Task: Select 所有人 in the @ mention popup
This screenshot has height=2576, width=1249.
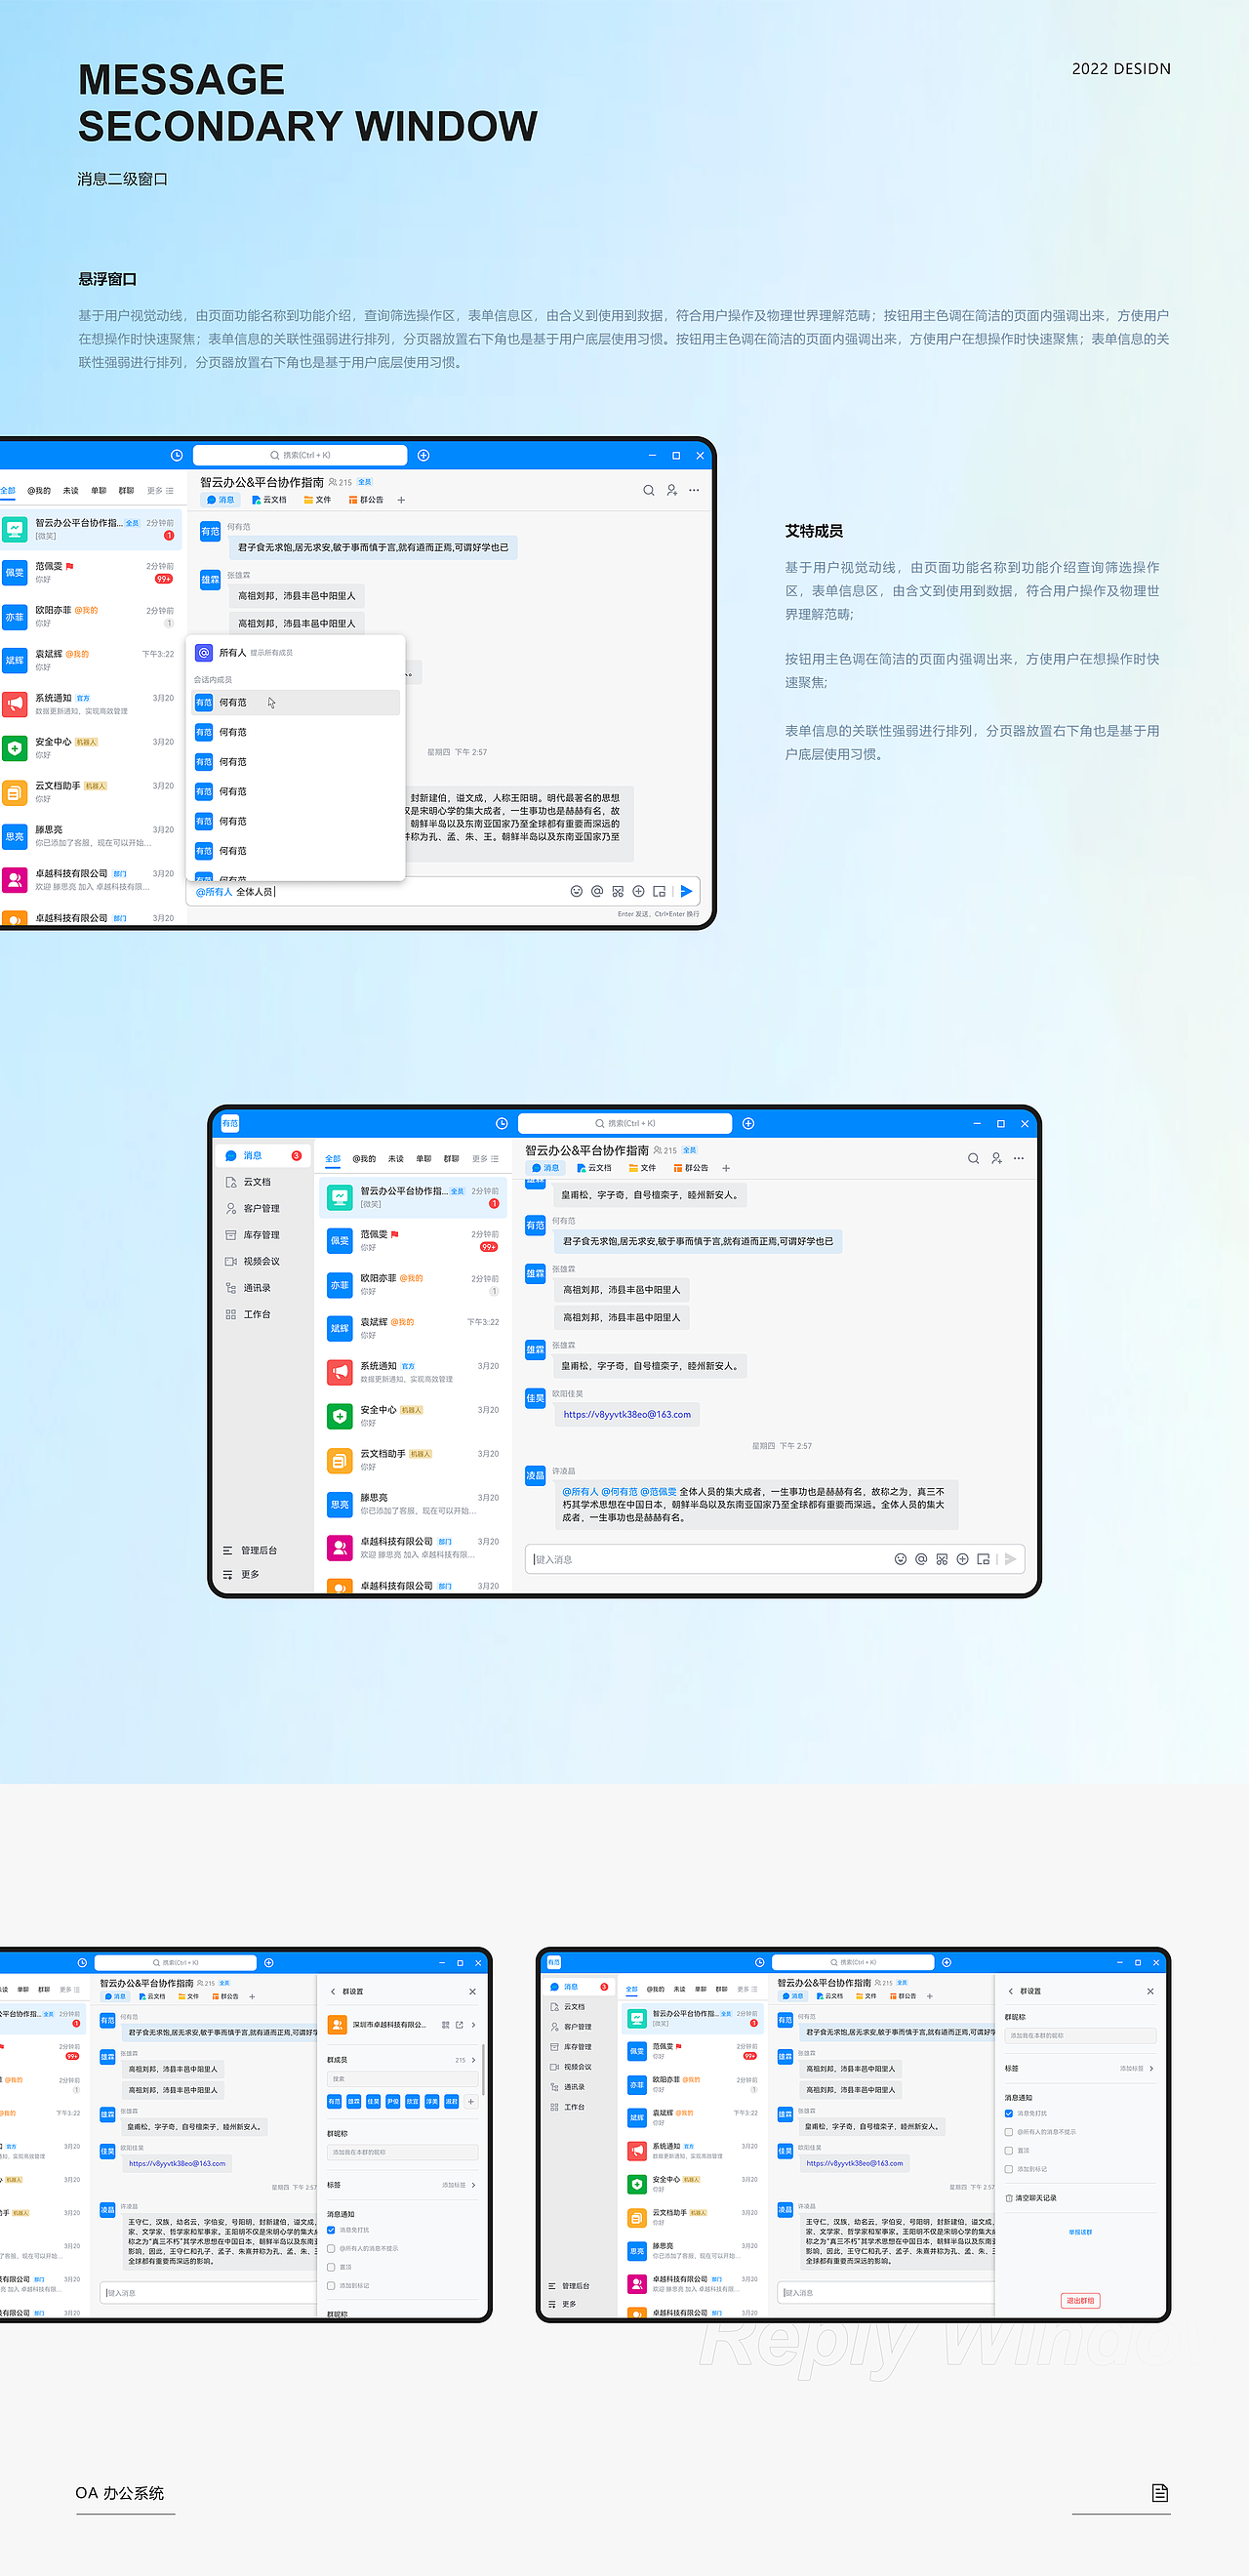Action: (x=297, y=652)
